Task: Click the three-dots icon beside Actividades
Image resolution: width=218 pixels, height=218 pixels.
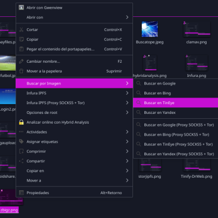Action: (x=21, y=132)
